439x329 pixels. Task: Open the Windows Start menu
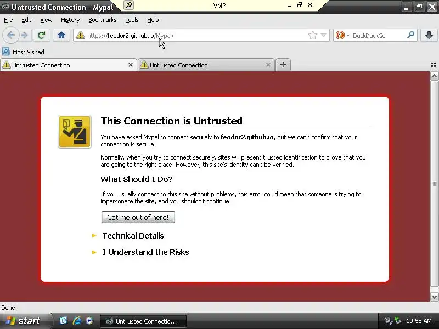[25, 321]
